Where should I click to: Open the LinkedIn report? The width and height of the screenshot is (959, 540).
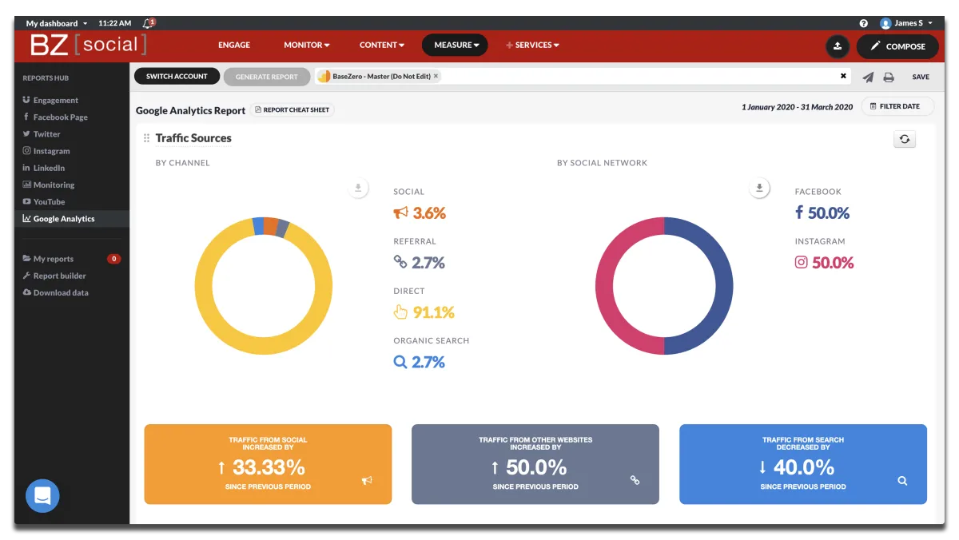(44, 168)
